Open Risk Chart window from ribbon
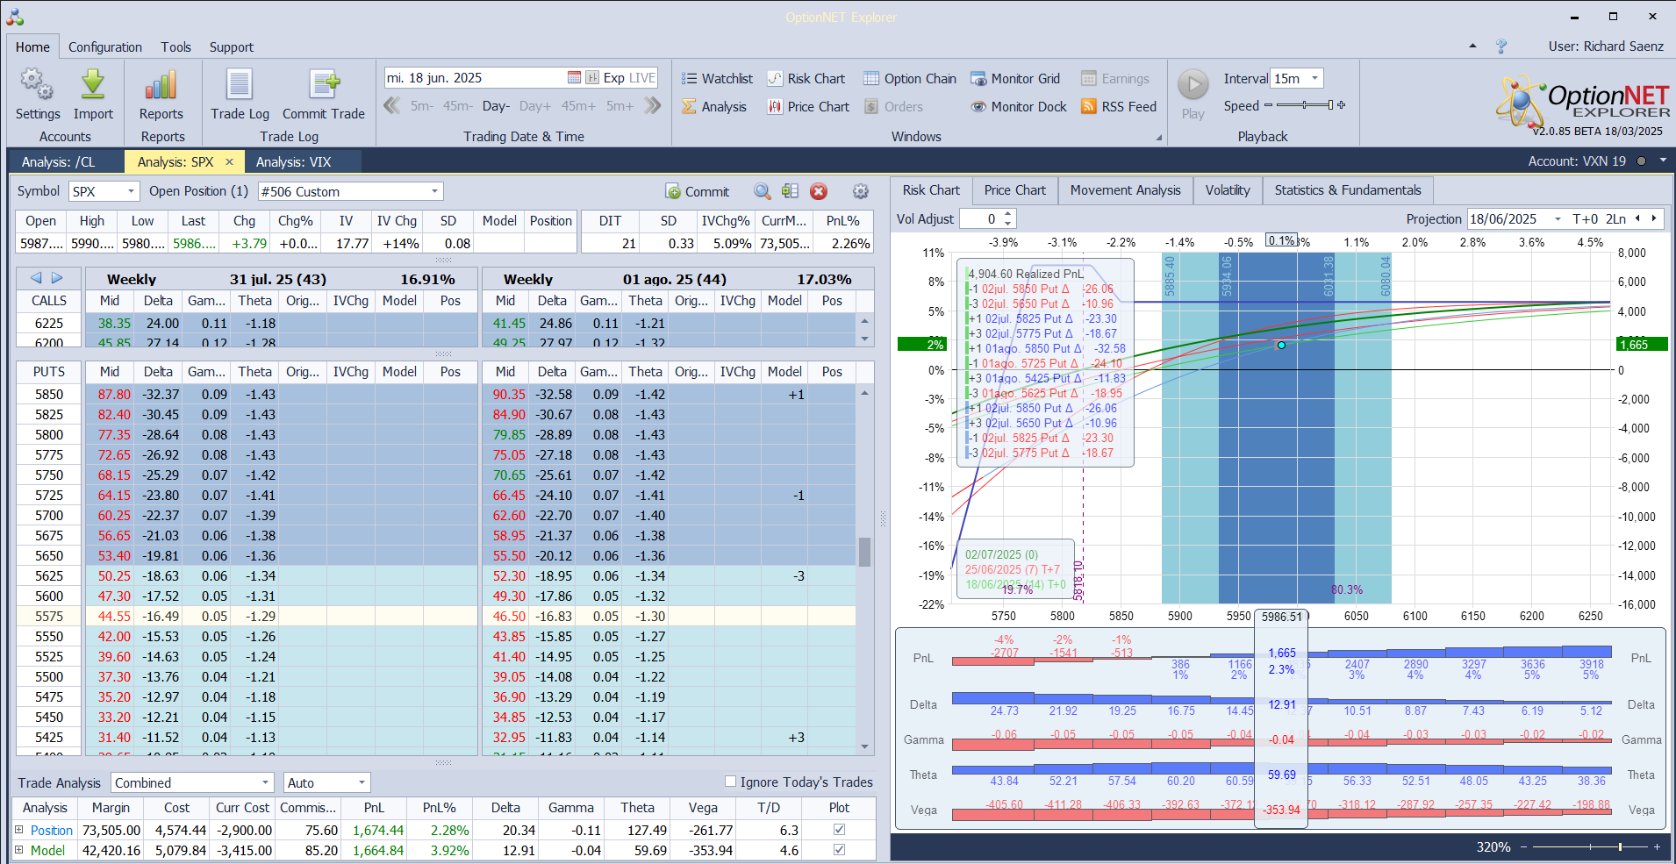Image resolution: width=1676 pixels, height=864 pixels. [x=806, y=78]
